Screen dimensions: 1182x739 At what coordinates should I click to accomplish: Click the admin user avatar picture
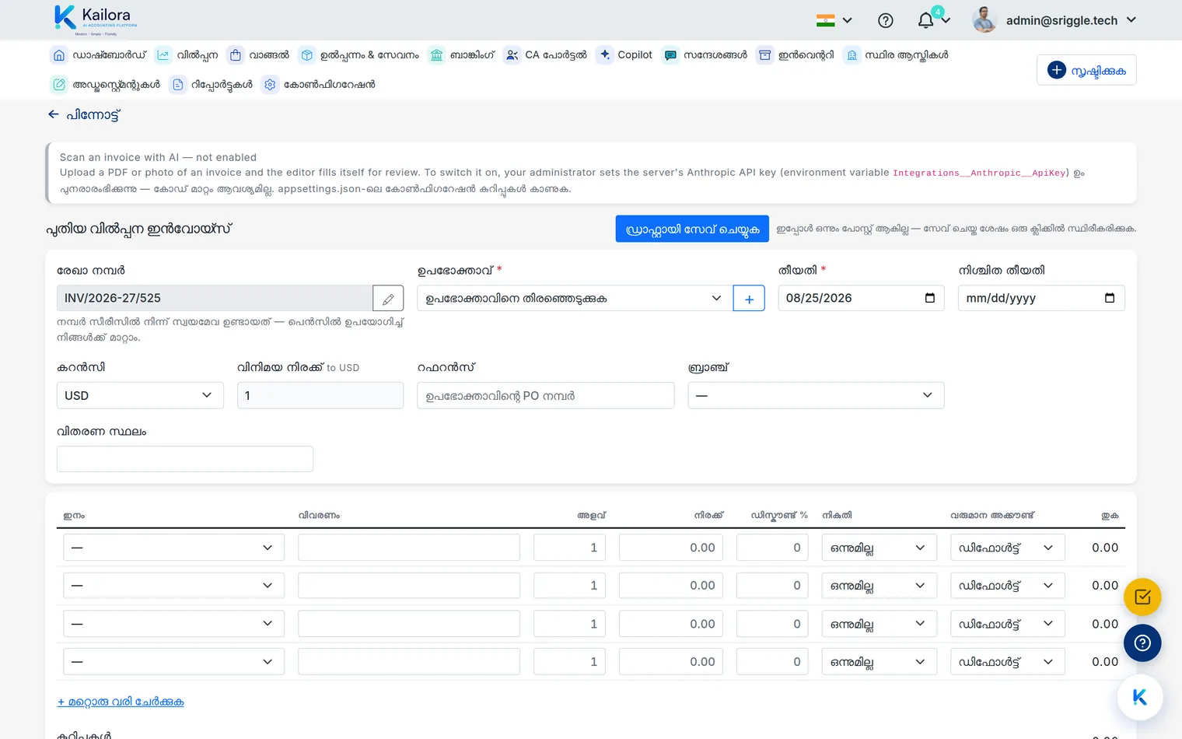984,20
